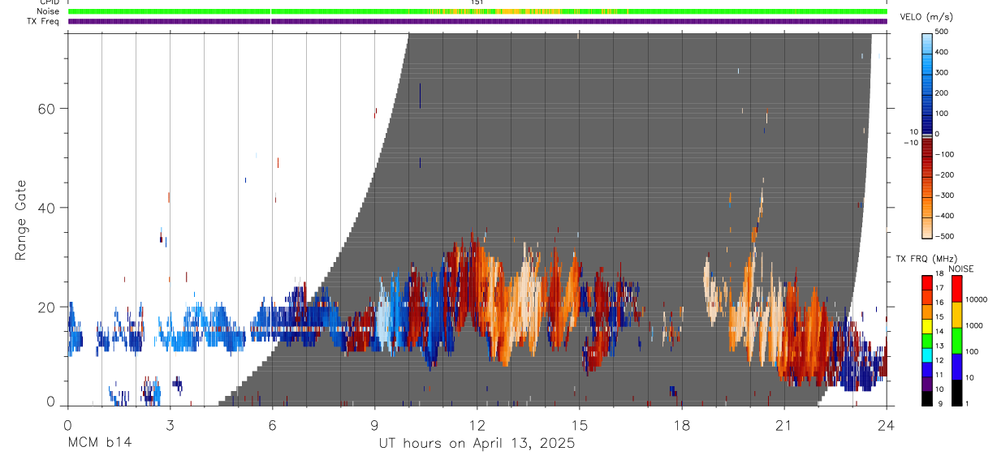
Task: Select the 6 tick on UT hours axis
Action: click(x=272, y=424)
